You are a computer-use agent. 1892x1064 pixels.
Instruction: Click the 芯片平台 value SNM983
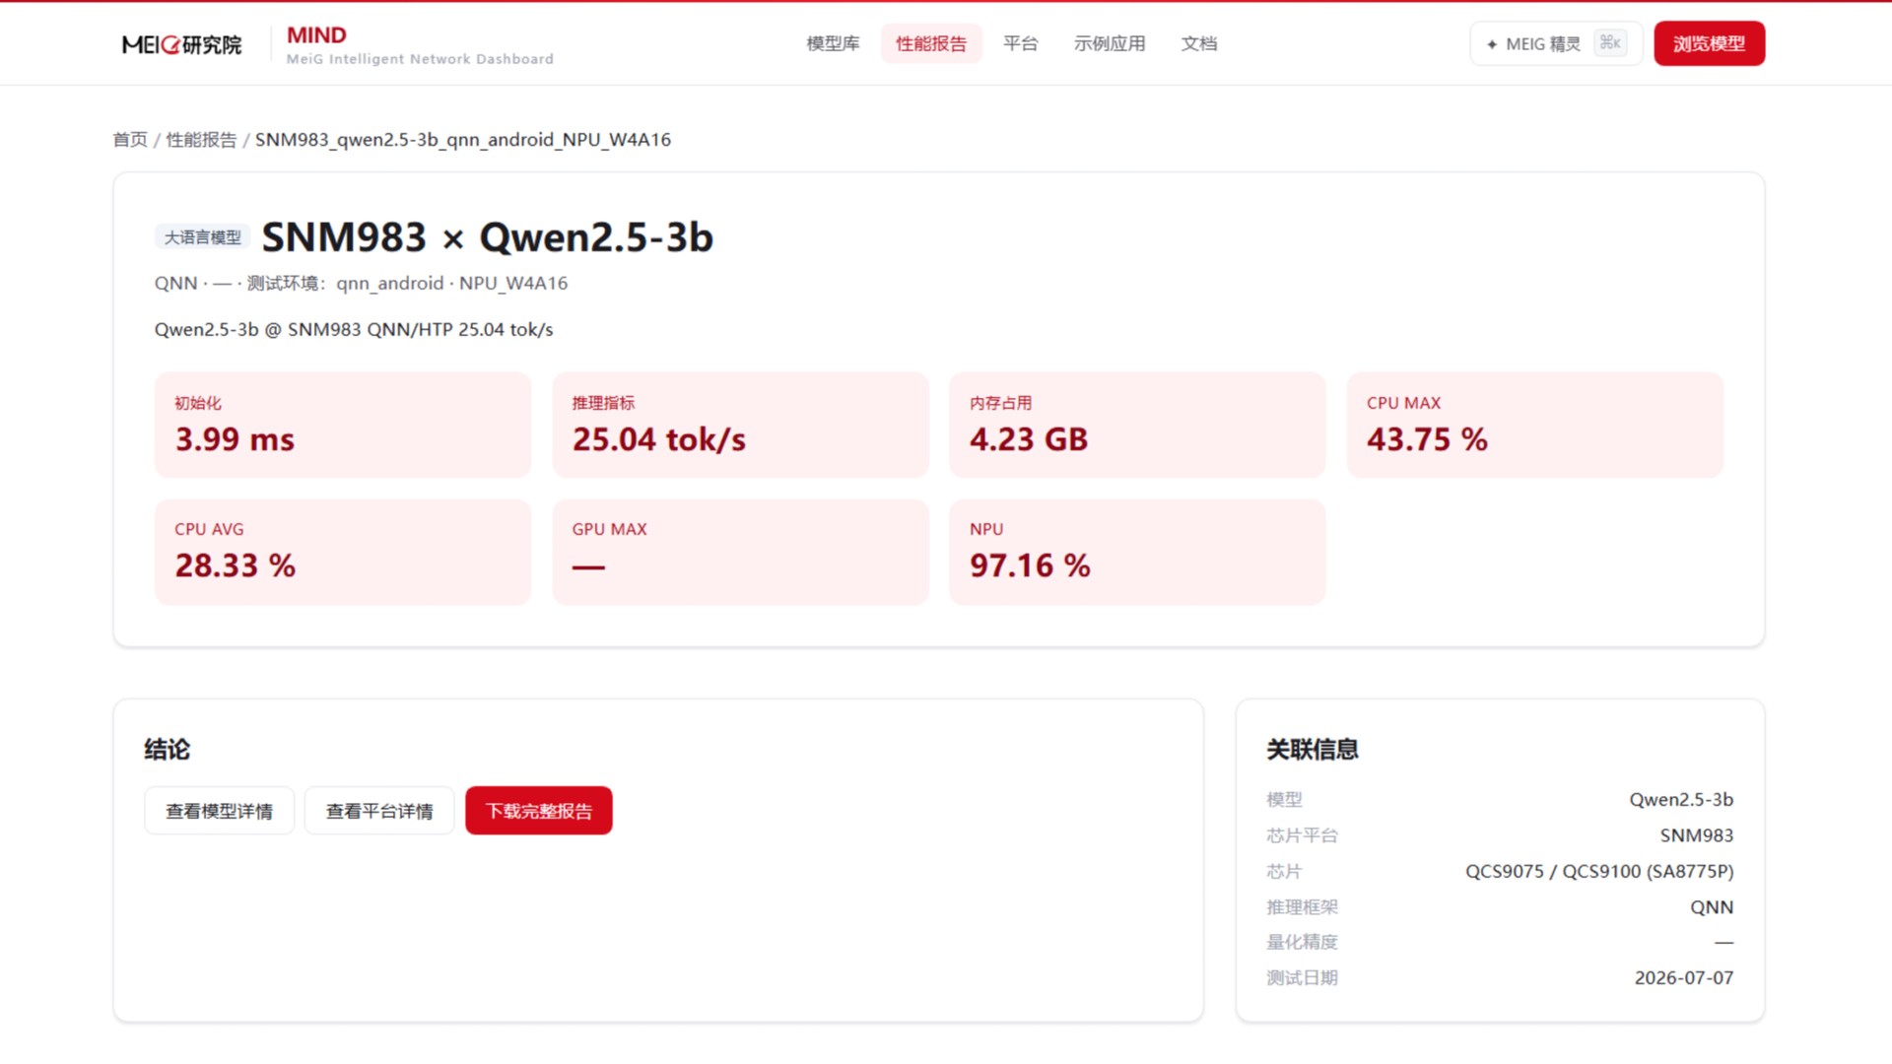(x=1697, y=835)
